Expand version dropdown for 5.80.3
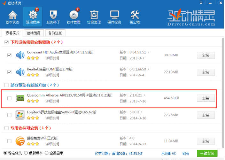The width and height of the screenshot is (225, 160). point(142,112)
